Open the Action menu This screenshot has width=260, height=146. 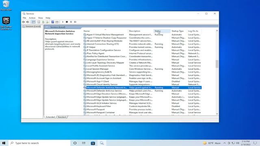click(x=32, y=18)
